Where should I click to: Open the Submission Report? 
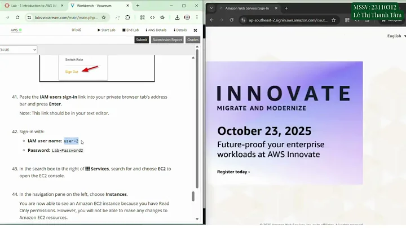tap(167, 40)
